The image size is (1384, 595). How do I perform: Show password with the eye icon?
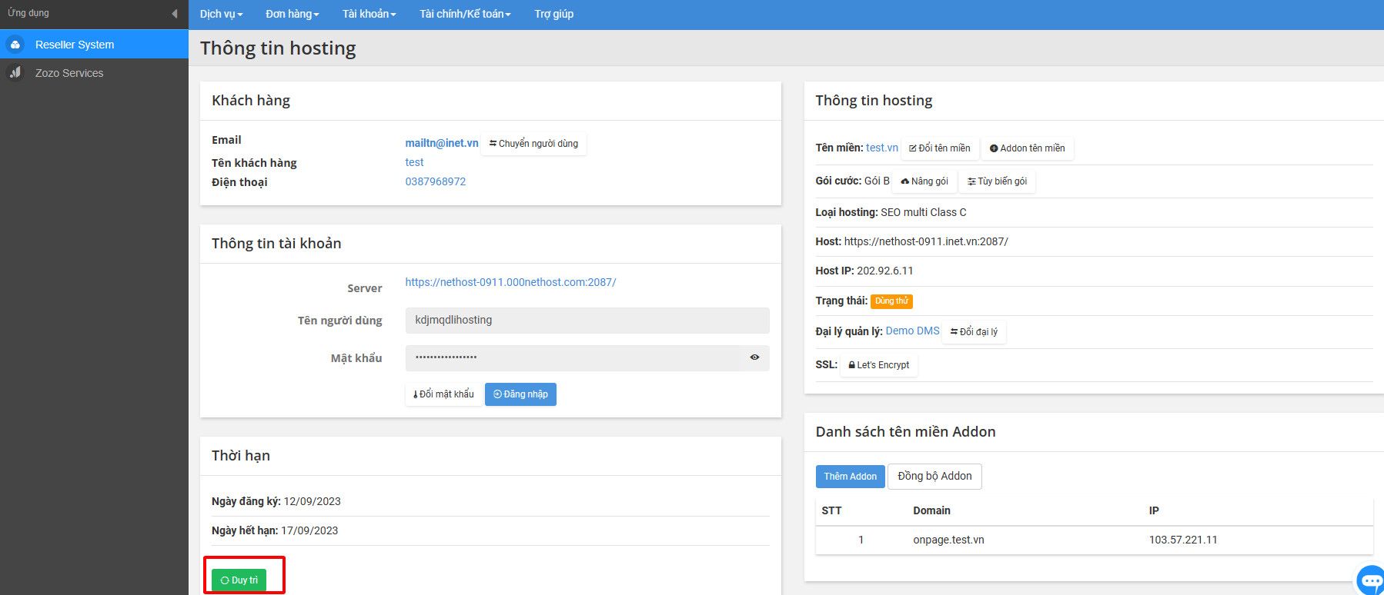[x=754, y=357]
